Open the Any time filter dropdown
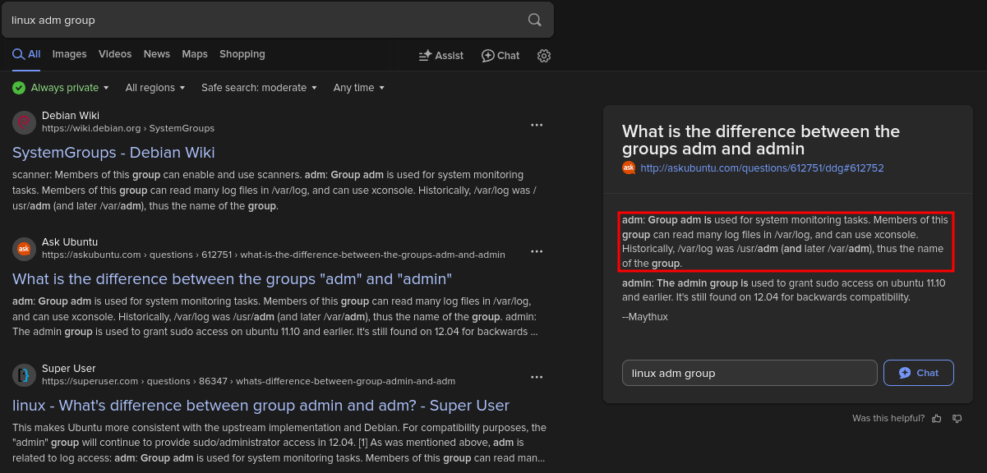Screen dimensions: 987x473 (x=359, y=88)
